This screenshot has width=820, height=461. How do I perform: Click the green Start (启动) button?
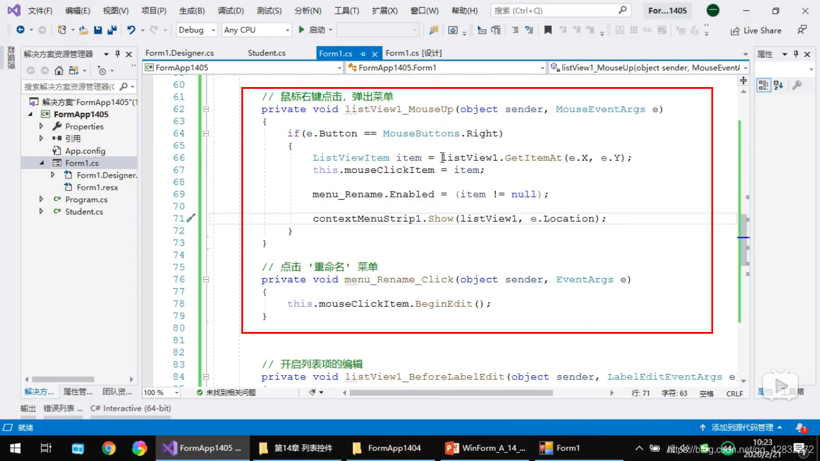(312, 30)
